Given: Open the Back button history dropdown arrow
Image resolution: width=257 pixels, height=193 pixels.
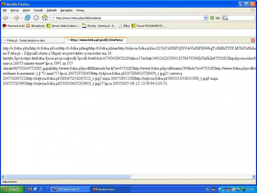Looking at the screenshot, I should pos(11,18).
